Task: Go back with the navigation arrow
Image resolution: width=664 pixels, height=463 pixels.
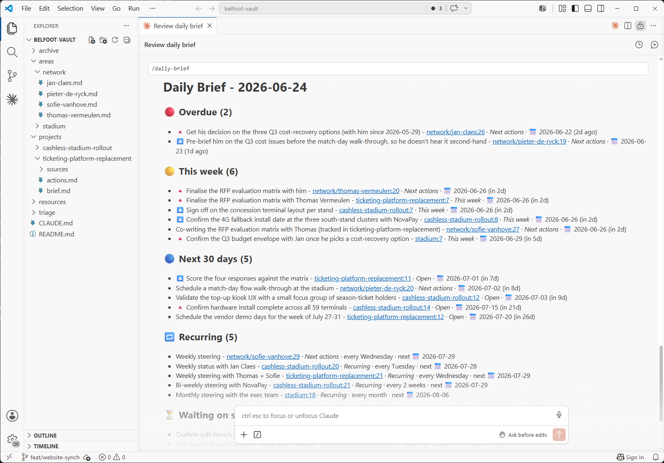Action: [x=199, y=9]
